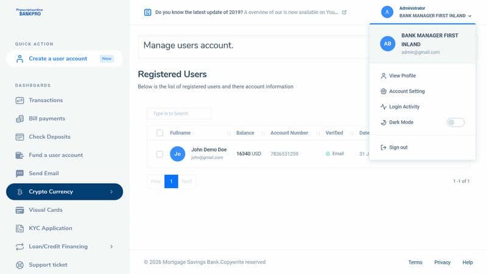Open Check Deposits via its icon
The width and height of the screenshot is (487, 274).
tap(19, 137)
